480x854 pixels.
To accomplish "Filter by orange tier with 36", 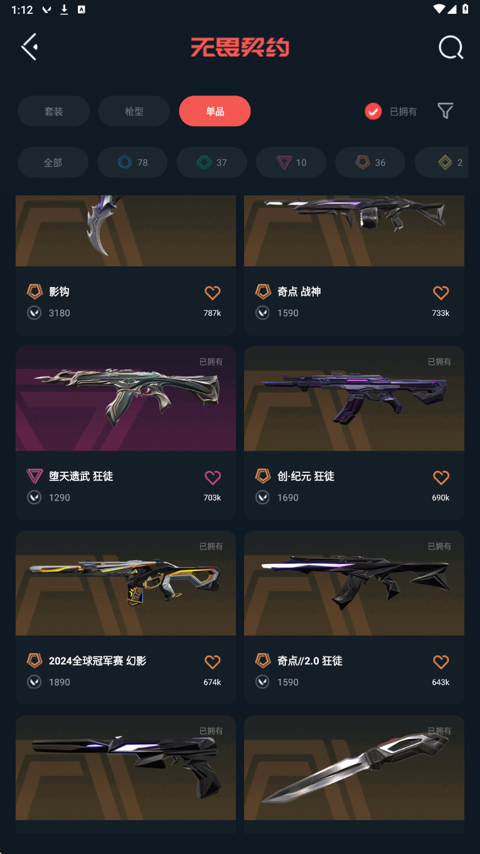I will point(370,163).
